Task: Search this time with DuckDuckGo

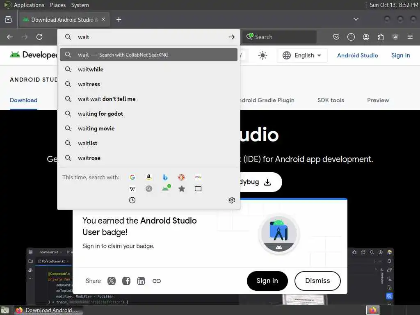Action: pyautogui.click(x=182, y=177)
